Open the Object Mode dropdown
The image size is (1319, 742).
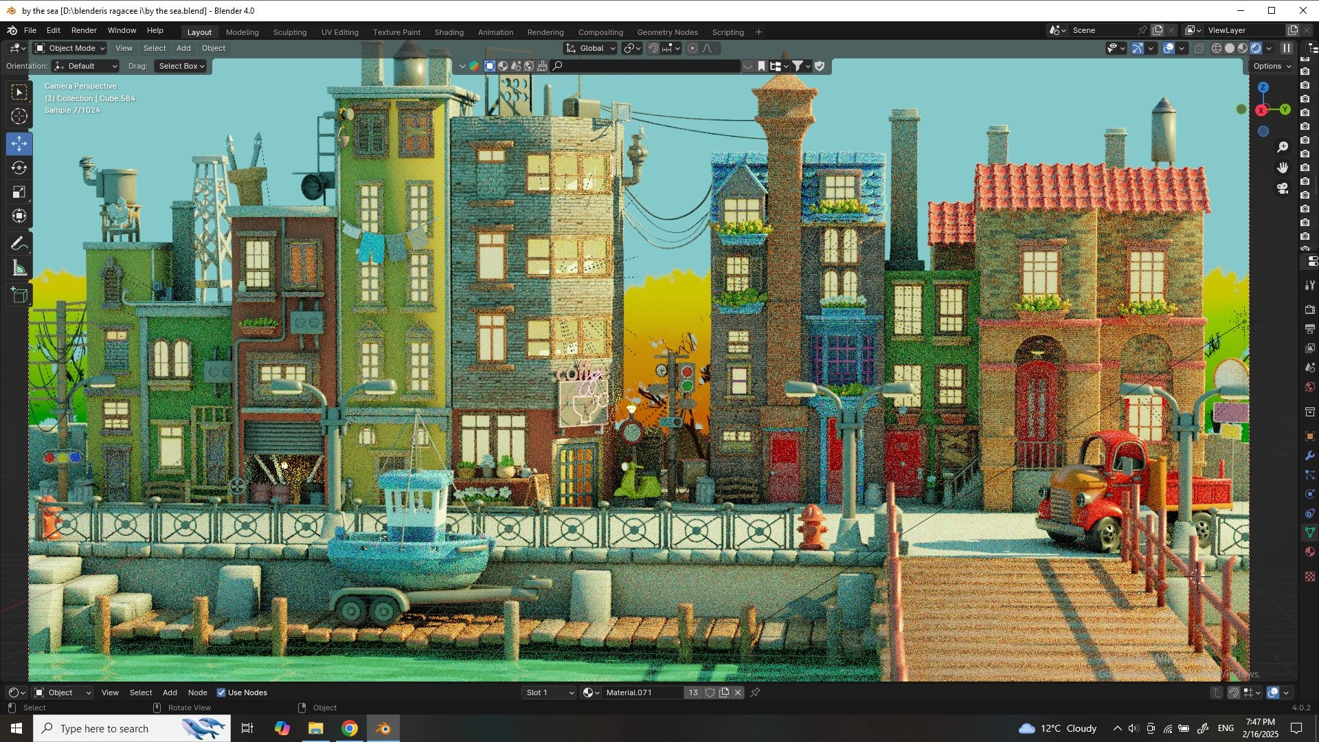[69, 48]
